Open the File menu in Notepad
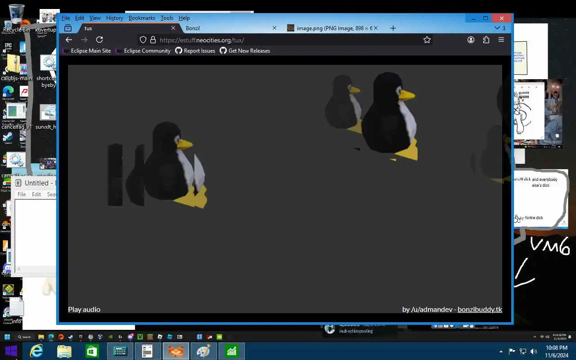This screenshot has height=360, width=576. (x=22, y=194)
